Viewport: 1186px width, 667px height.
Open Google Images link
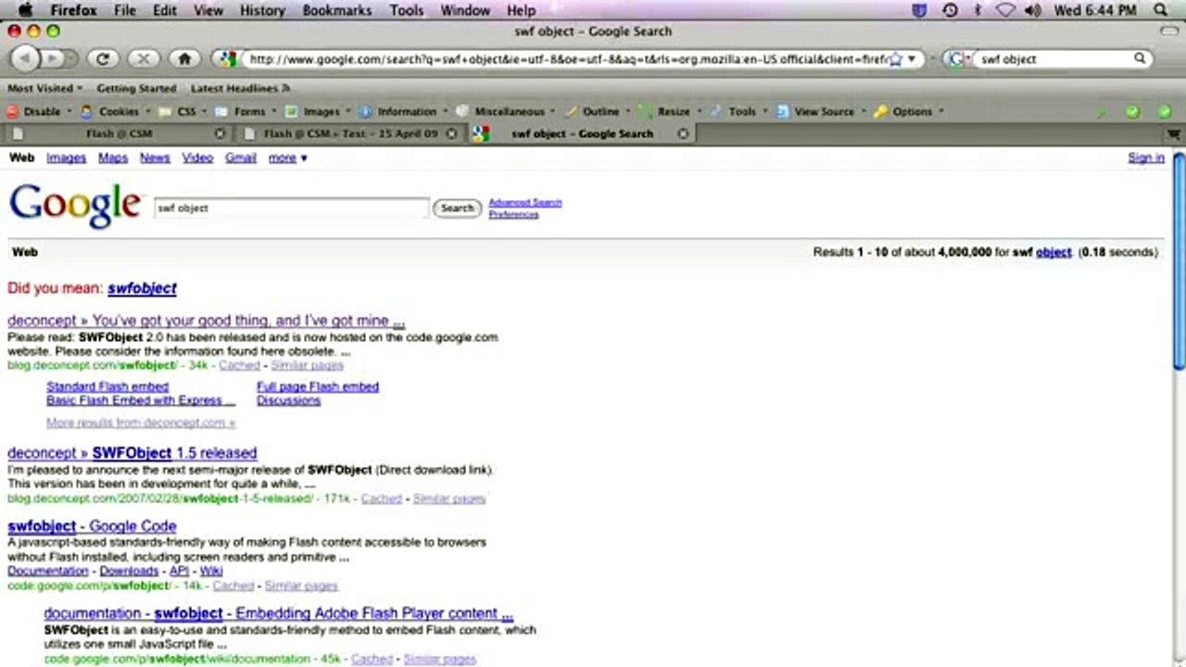point(67,157)
